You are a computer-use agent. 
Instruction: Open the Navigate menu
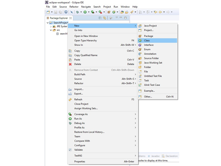point(86,7)
